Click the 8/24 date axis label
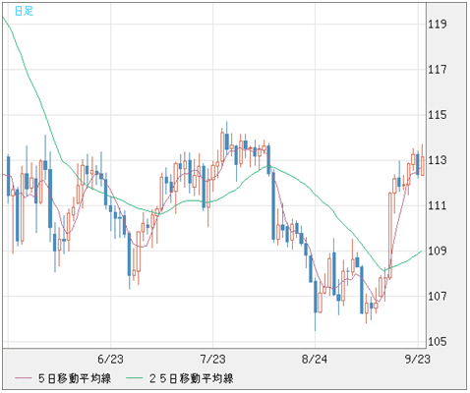The height and width of the screenshot is (393, 470). coord(315,359)
